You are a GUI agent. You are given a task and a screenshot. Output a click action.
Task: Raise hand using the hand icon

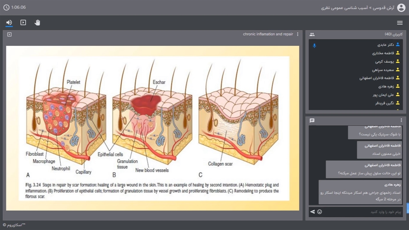click(x=37, y=23)
